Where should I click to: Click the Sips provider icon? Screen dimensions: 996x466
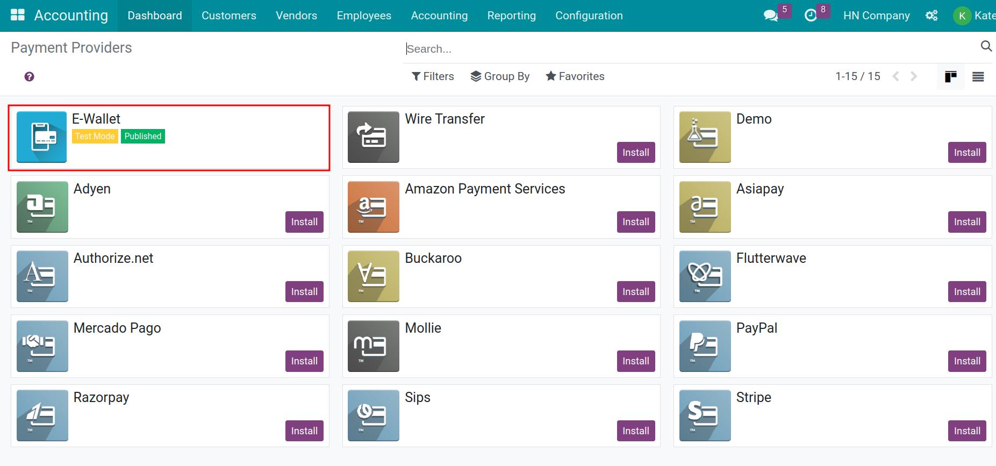[374, 415]
